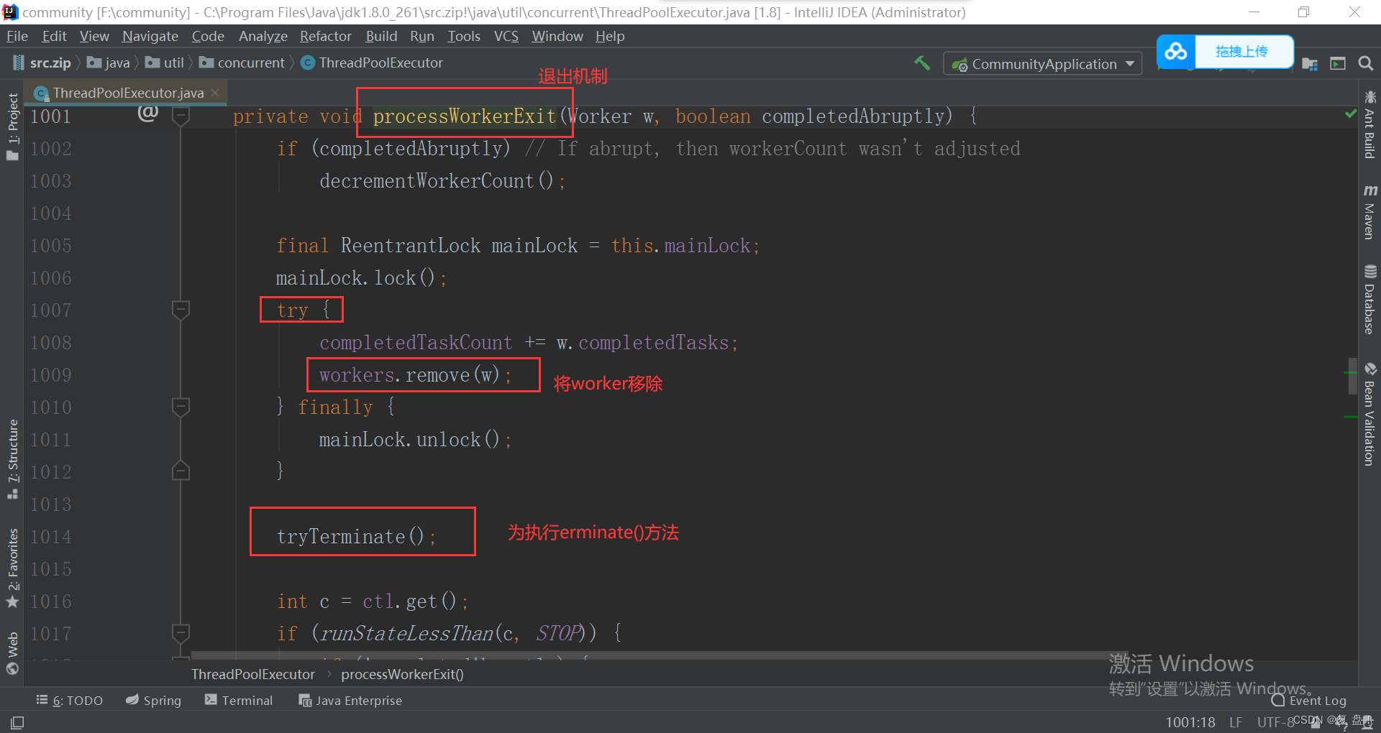The width and height of the screenshot is (1381, 733).
Task: Click the Build Project hammer icon
Action: pos(922,63)
